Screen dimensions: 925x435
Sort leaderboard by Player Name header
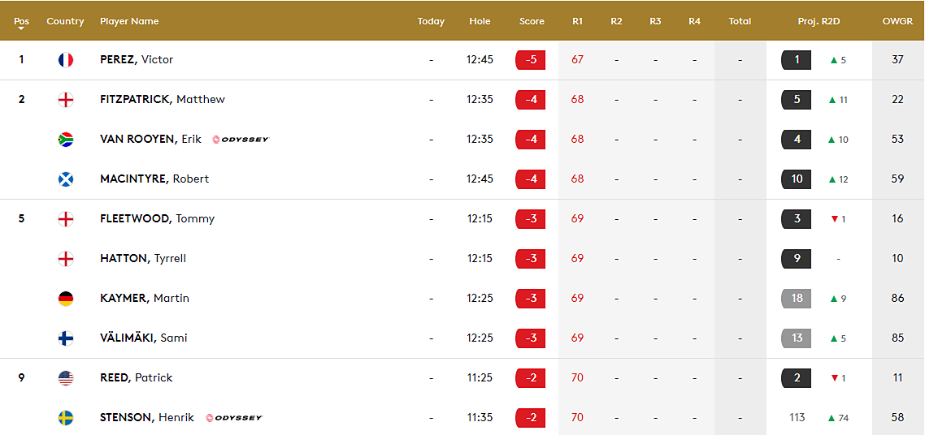129,21
